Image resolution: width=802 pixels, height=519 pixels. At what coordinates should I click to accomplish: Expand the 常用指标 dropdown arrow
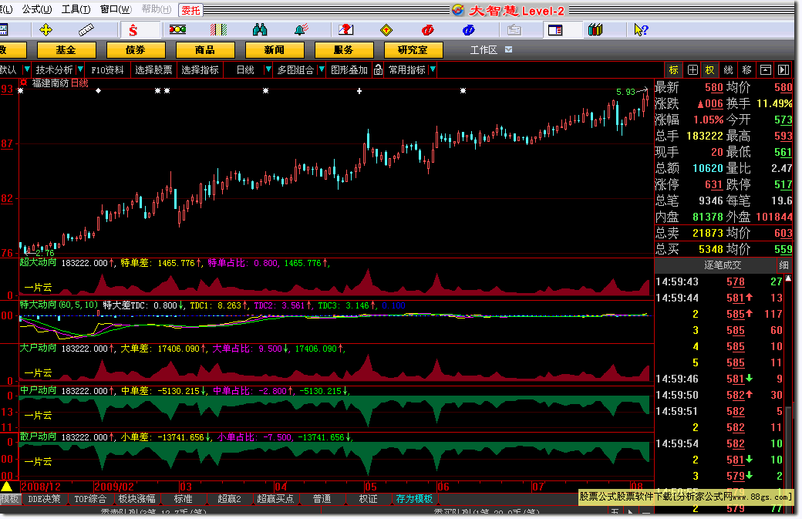pyautogui.click(x=433, y=69)
